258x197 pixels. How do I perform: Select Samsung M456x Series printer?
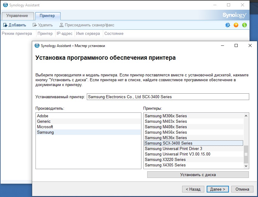click(x=194, y=132)
